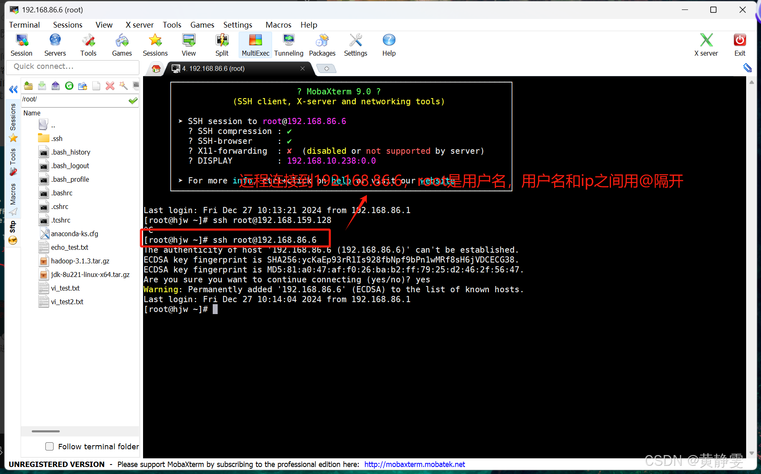761x474 pixels.
Task: Click the magic wand SFTP icon
Action: tap(123, 86)
